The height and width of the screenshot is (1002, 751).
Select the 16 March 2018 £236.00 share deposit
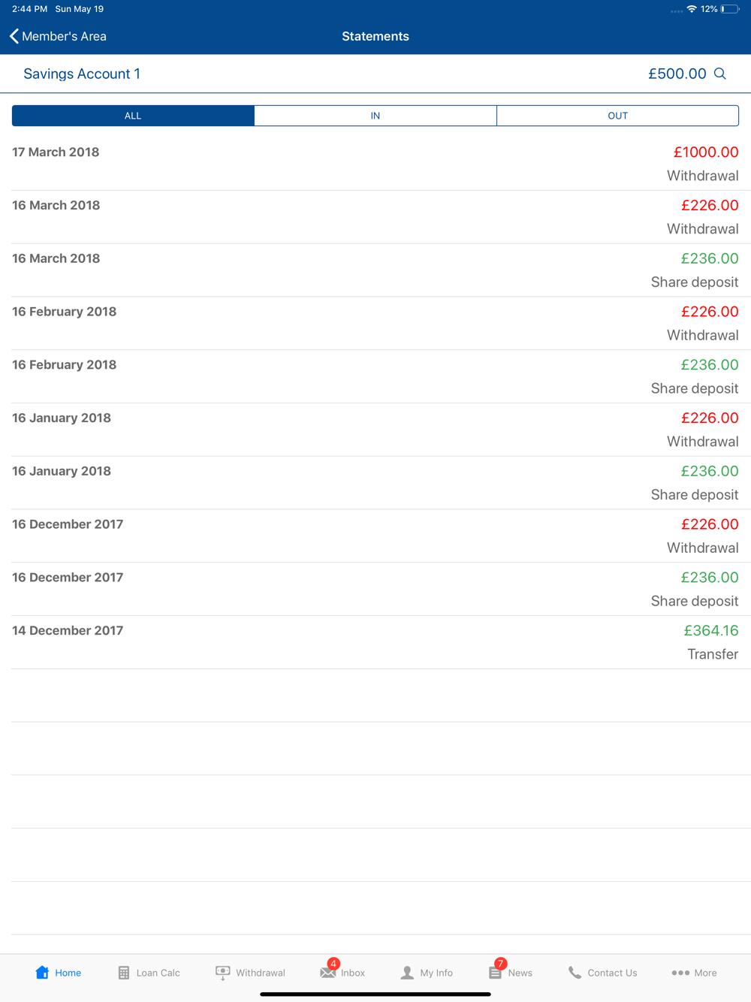(375, 270)
